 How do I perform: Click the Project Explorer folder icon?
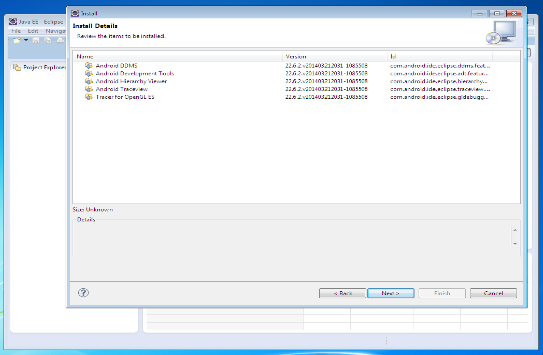tap(17, 67)
